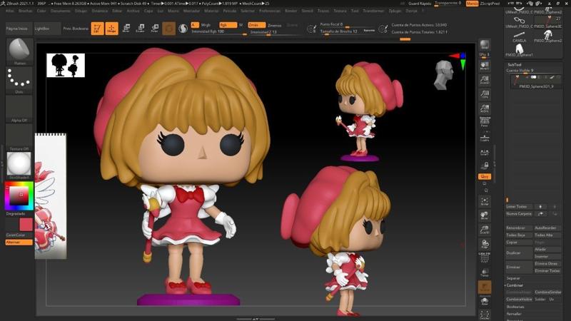571x321 pixels.
Task: Click the AAHalf icon on right shelf
Action: pos(485,108)
